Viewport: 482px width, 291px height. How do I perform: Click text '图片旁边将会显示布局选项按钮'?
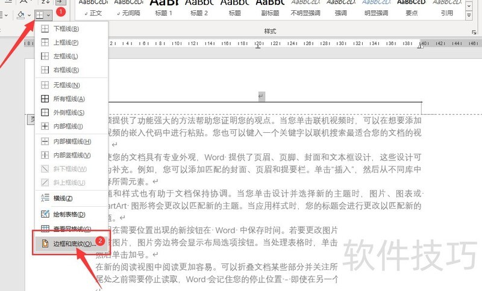point(196,242)
